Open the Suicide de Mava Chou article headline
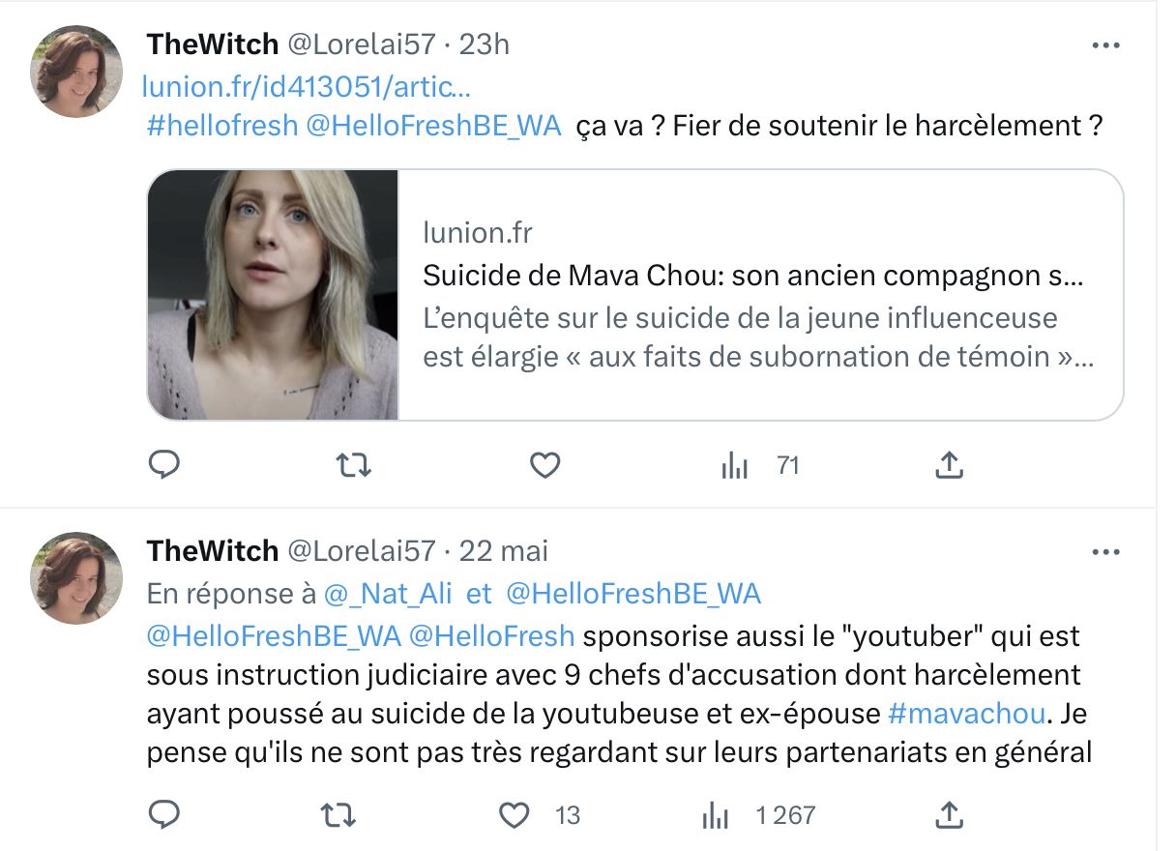The image size is (1176, 851). point(752,276)
